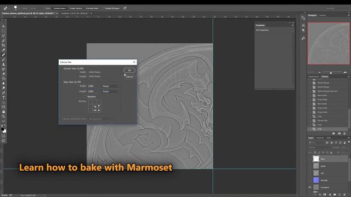
Task: Add a layer mask
Action: point(325,195)
